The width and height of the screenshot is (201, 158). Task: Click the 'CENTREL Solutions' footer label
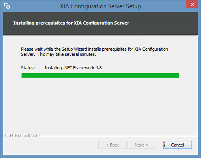[23, 135]
